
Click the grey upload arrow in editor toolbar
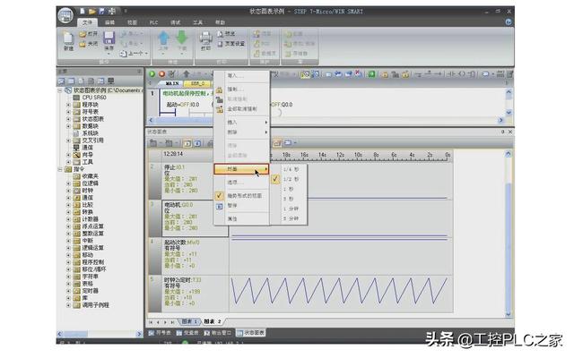click(x=186, y=74)
